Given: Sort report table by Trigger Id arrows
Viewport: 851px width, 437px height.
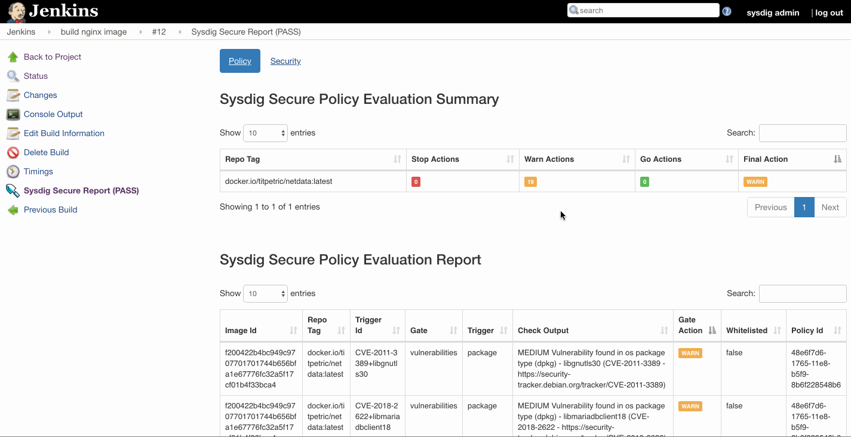Looking at the screenshot, I should [x=397, y=331].
